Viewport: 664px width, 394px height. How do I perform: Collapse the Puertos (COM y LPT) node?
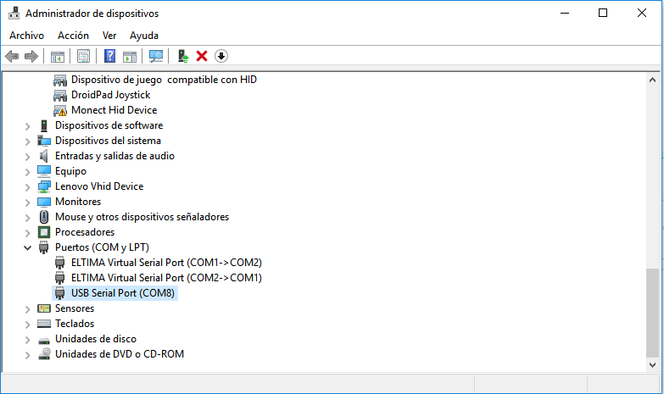pyautogui.click(x=27, y=248)
